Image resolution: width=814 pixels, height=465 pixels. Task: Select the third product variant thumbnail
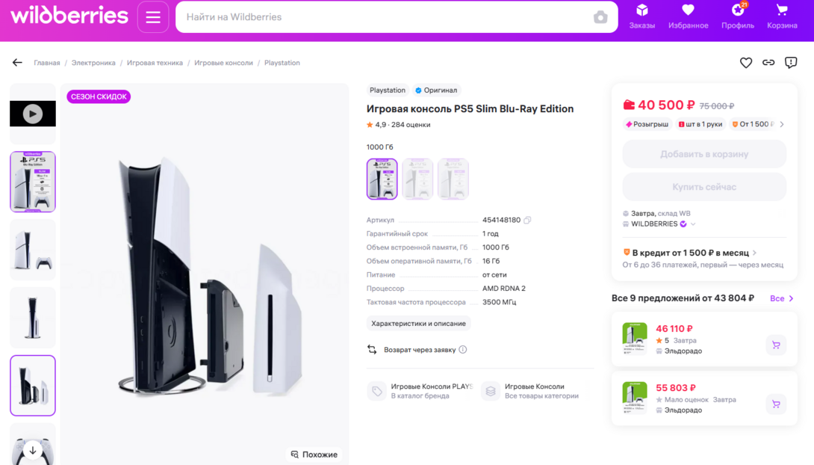pyautogui.click(x=453, y=179)
